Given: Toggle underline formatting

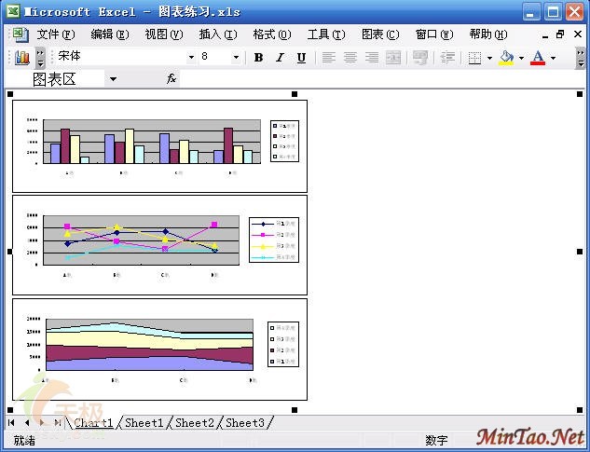Looking at the screenshot, I should (301, 58).
